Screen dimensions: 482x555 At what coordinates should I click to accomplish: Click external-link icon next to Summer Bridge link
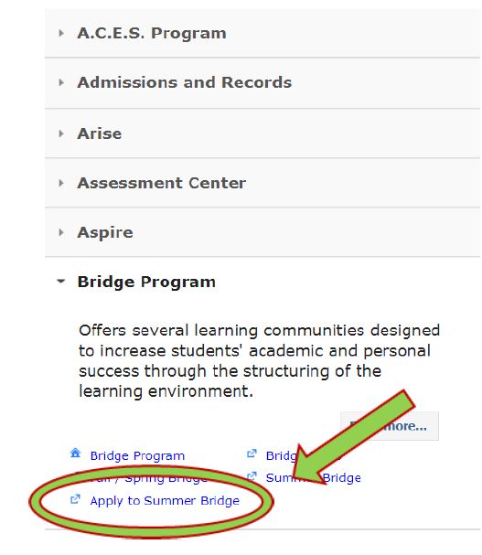252,476
